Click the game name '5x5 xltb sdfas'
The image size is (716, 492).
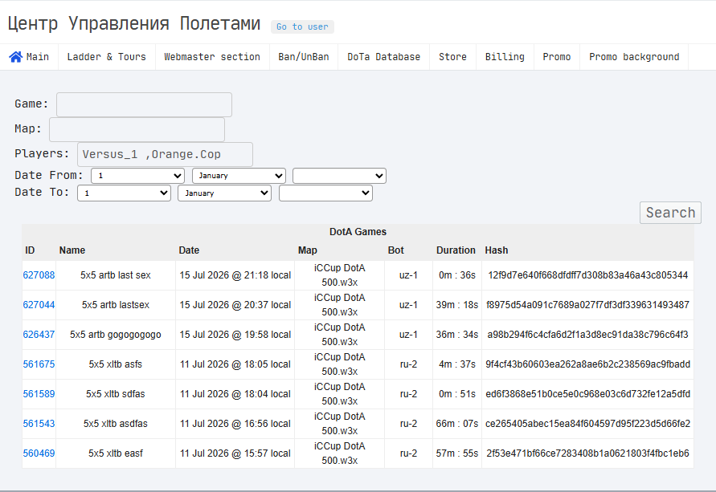pyautogui.click(x=116, y=393)
